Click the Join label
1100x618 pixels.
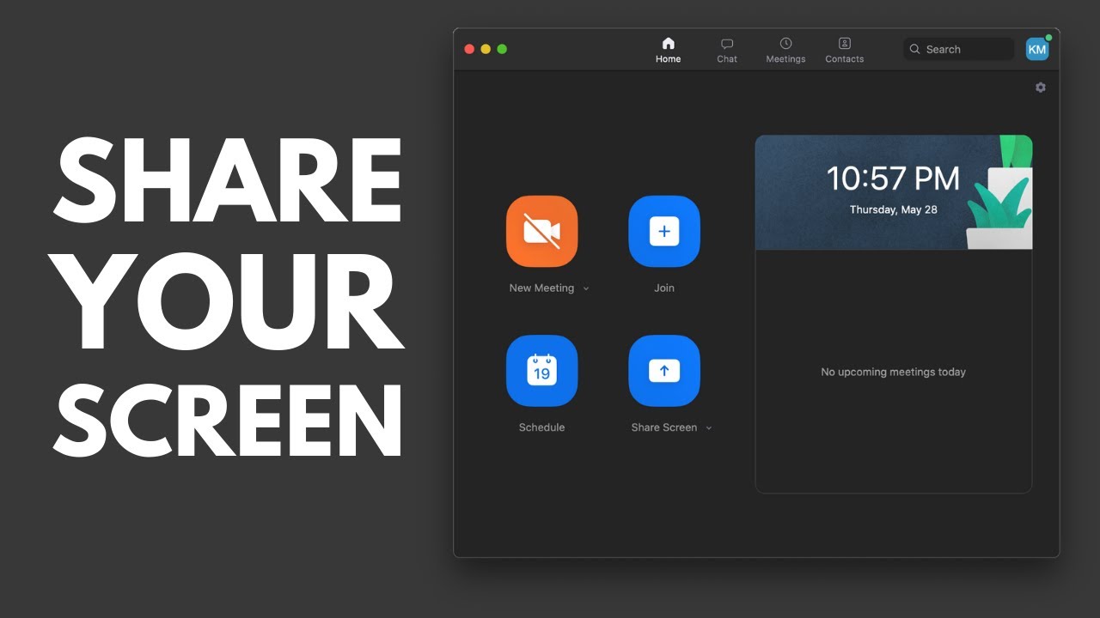click(664, 288)
